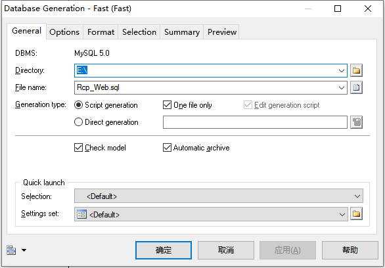Click the 确定 (OK) button
Viewport: 385px width, 268px height.
point(164,250)
